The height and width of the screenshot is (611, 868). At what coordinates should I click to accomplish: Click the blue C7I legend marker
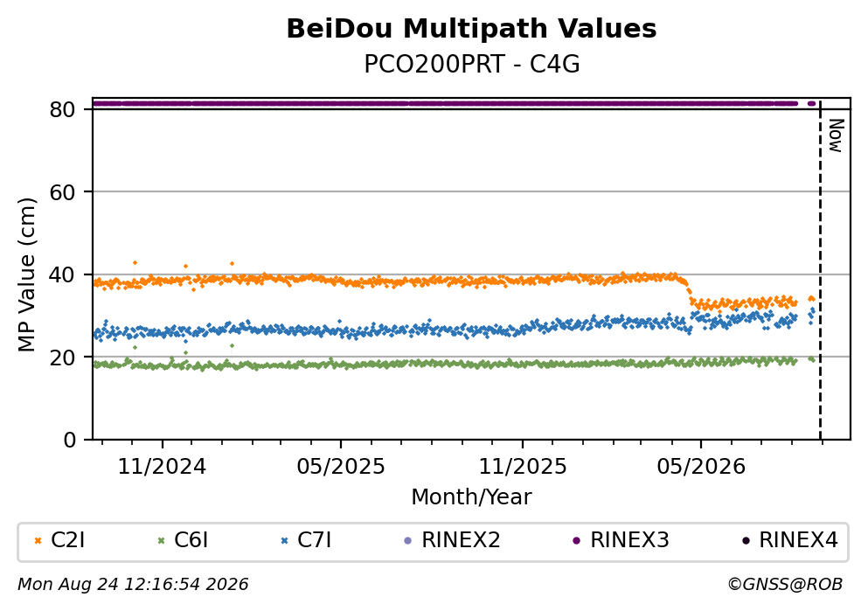point(285,541)
